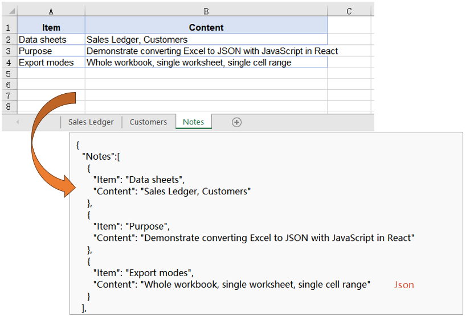
Task: Select row 6 header
Action: click(9, 85)
